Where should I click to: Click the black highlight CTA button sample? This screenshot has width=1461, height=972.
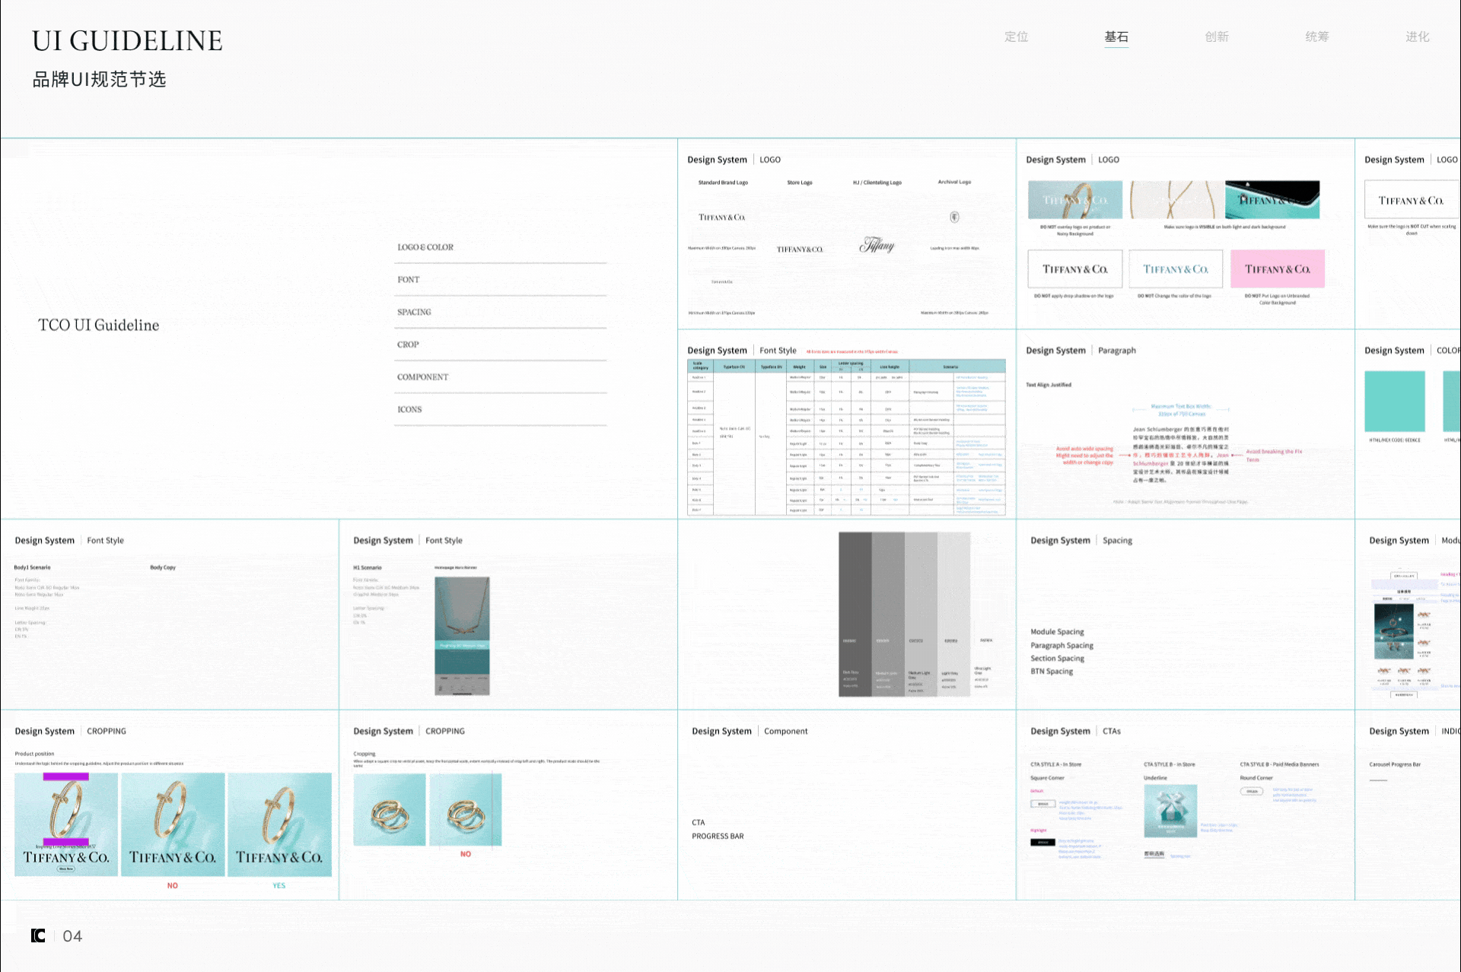pyautogui.click(x=1042, y=842)
